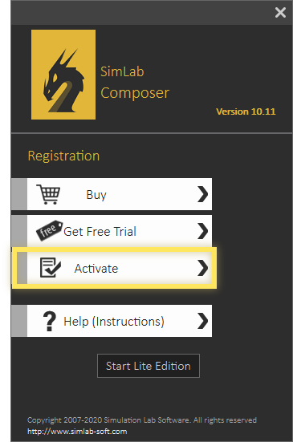Open the Activate row chevron arrow

point(203,268)
